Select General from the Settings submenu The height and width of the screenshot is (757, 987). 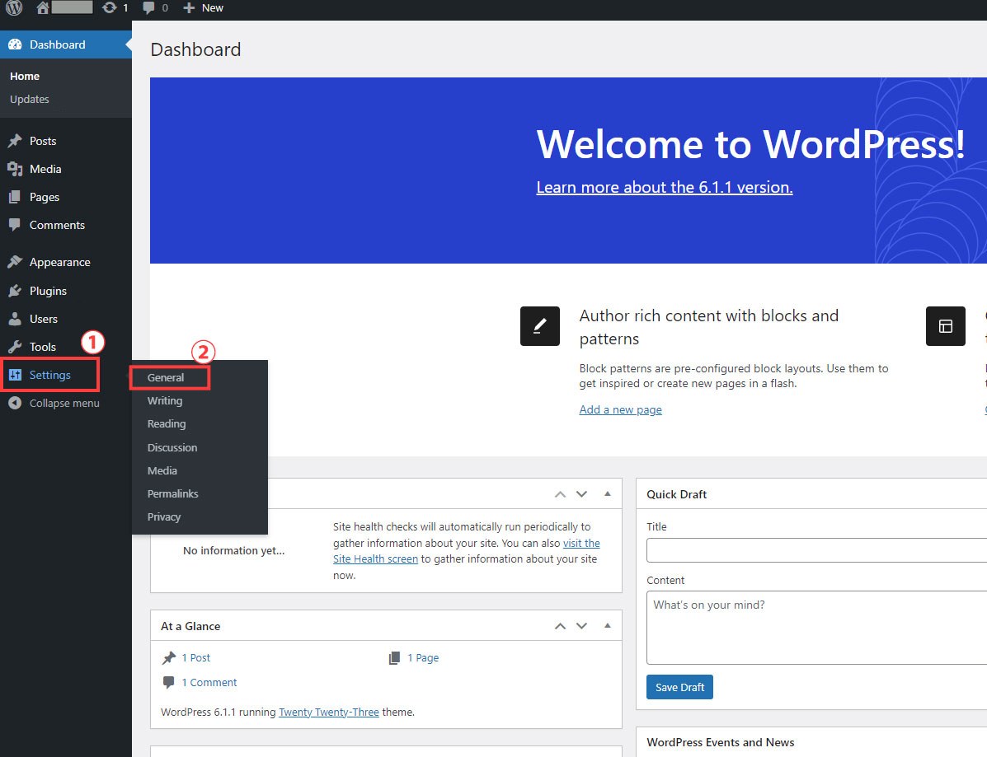pyautogui.click(x=166, y=377)
